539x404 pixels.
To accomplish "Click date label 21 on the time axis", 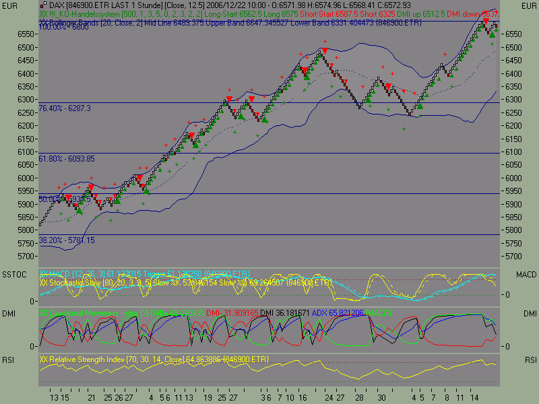I will pos(91,398).
